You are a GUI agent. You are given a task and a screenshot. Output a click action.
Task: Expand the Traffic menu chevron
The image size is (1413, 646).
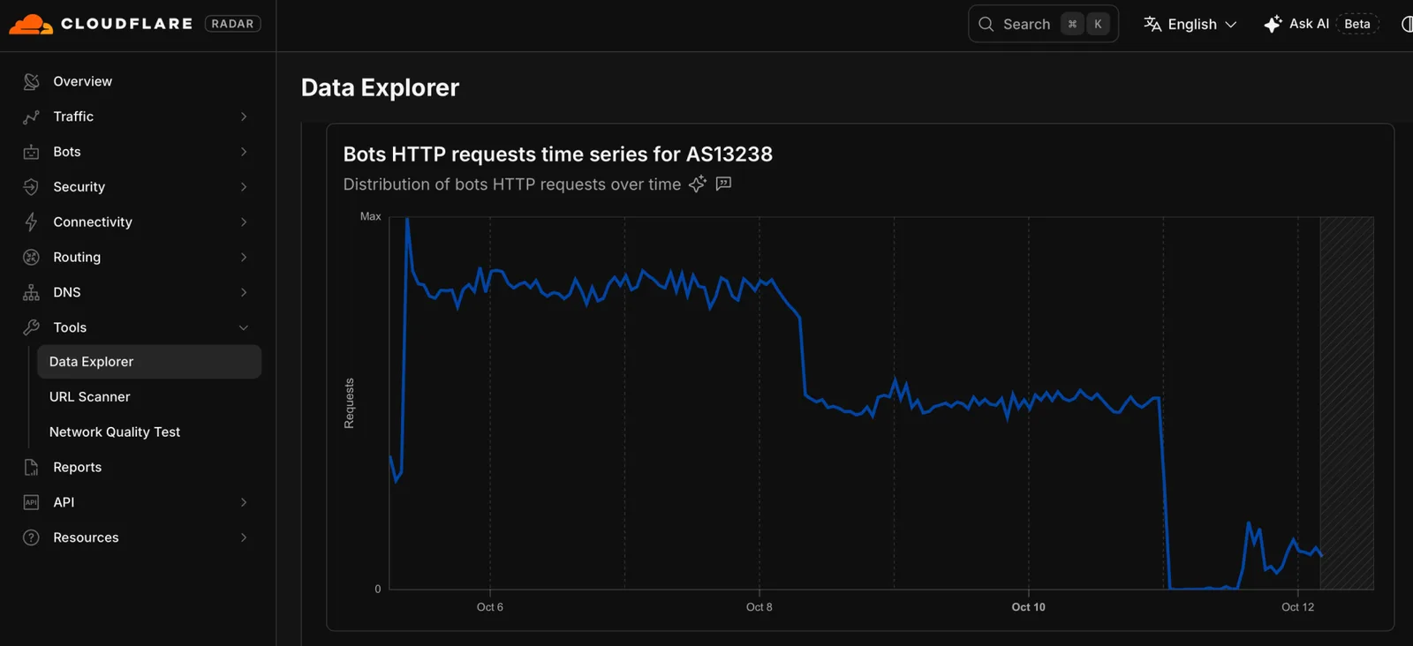244,116
